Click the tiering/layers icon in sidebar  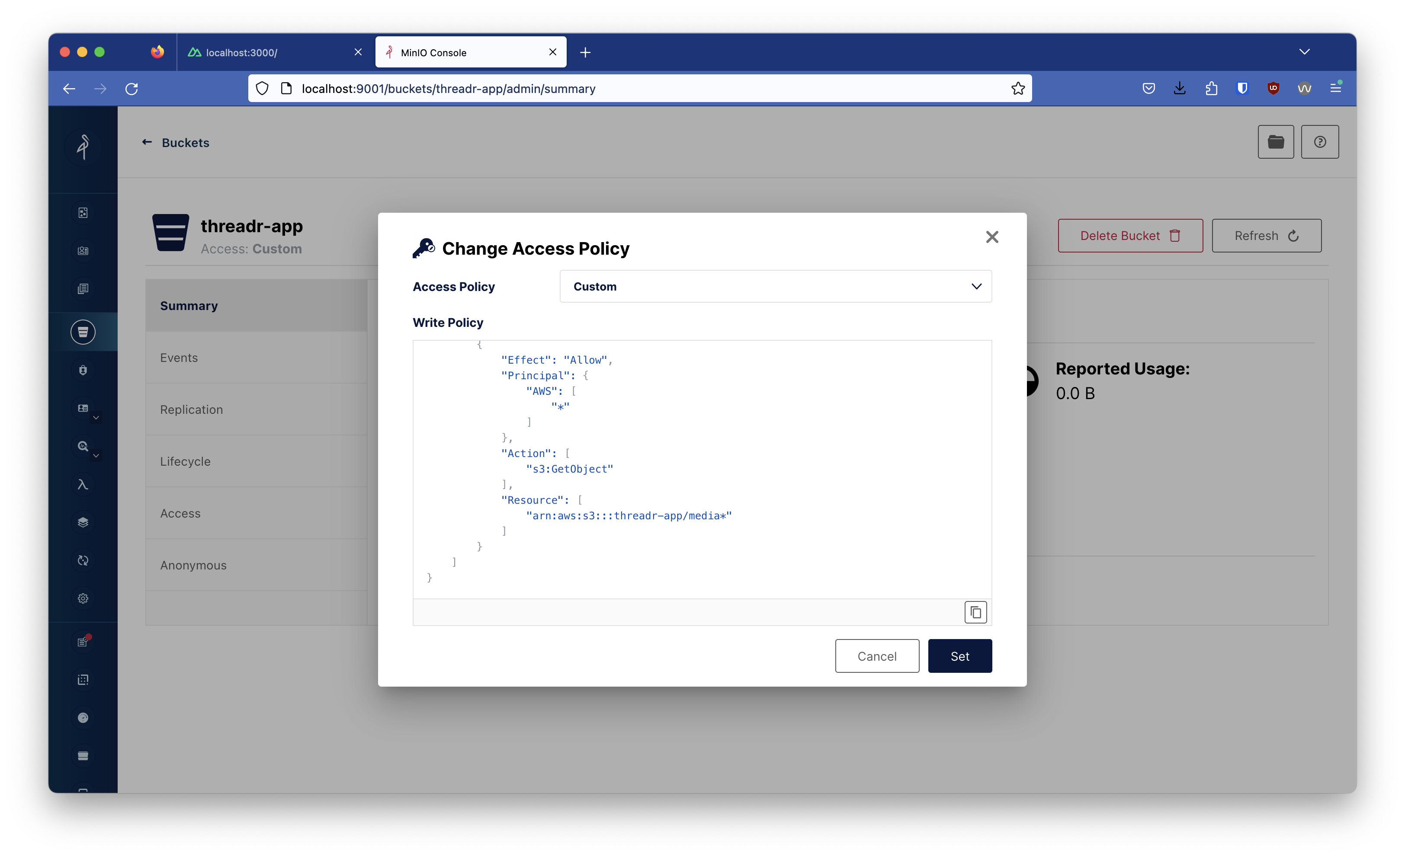pyautogui.click(x=83, y=522)
